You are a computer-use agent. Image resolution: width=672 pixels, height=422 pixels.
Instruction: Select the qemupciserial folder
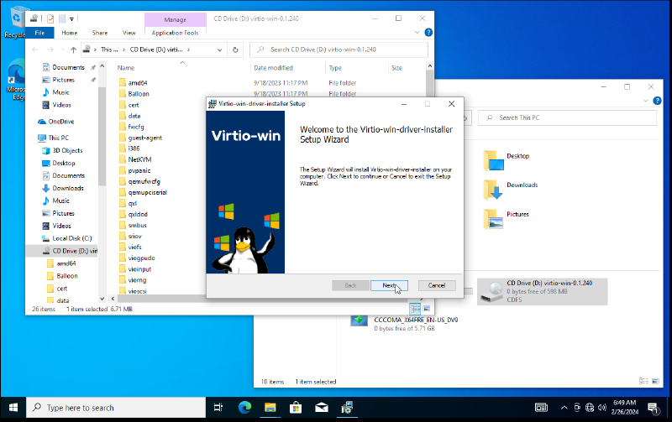148,193
